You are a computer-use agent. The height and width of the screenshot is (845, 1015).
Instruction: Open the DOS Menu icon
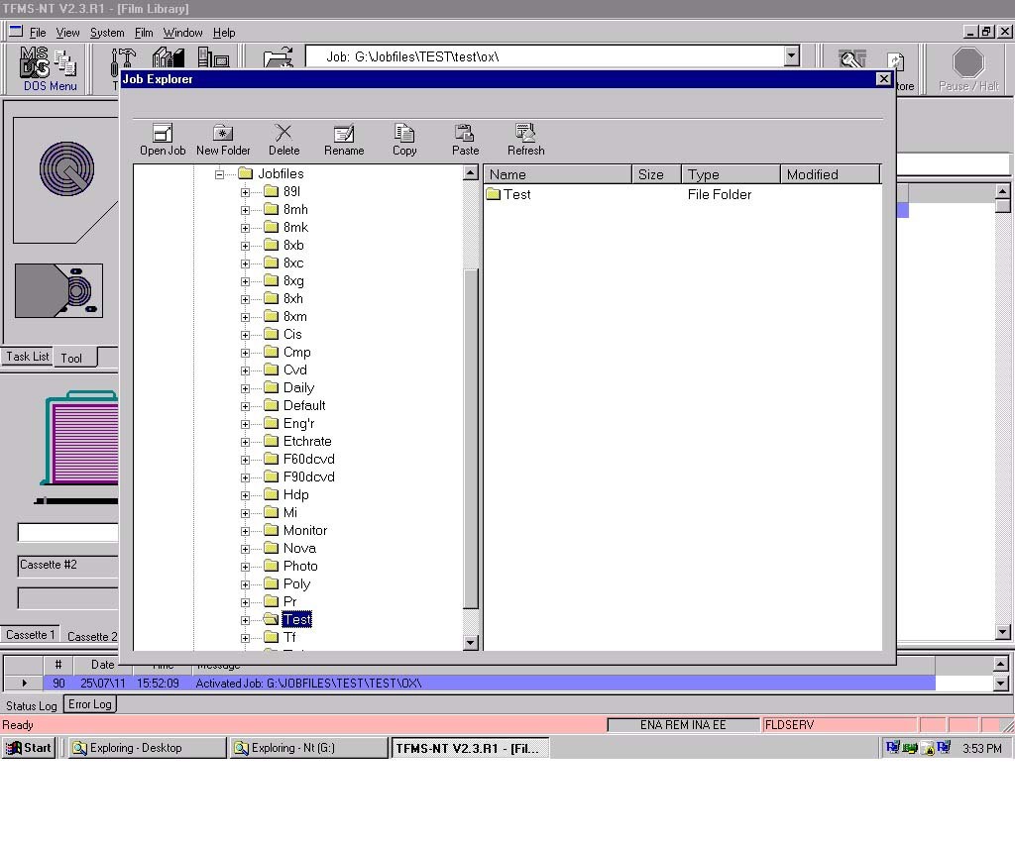pyautogui.click(x=49, y=68)
